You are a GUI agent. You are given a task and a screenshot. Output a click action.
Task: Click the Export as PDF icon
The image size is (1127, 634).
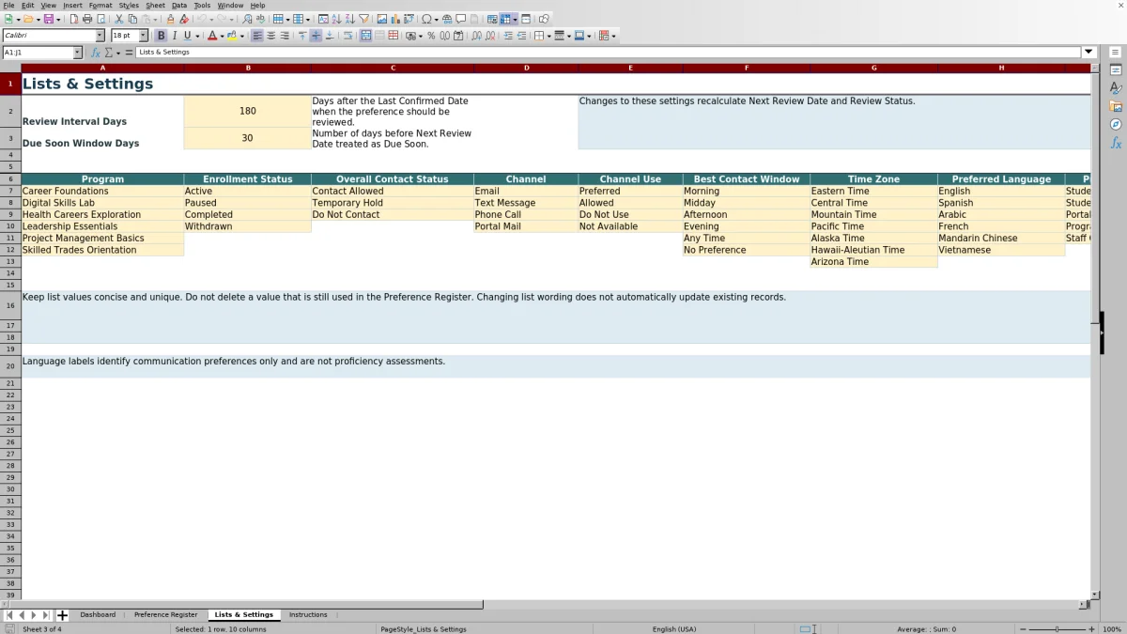coord(74,19)
